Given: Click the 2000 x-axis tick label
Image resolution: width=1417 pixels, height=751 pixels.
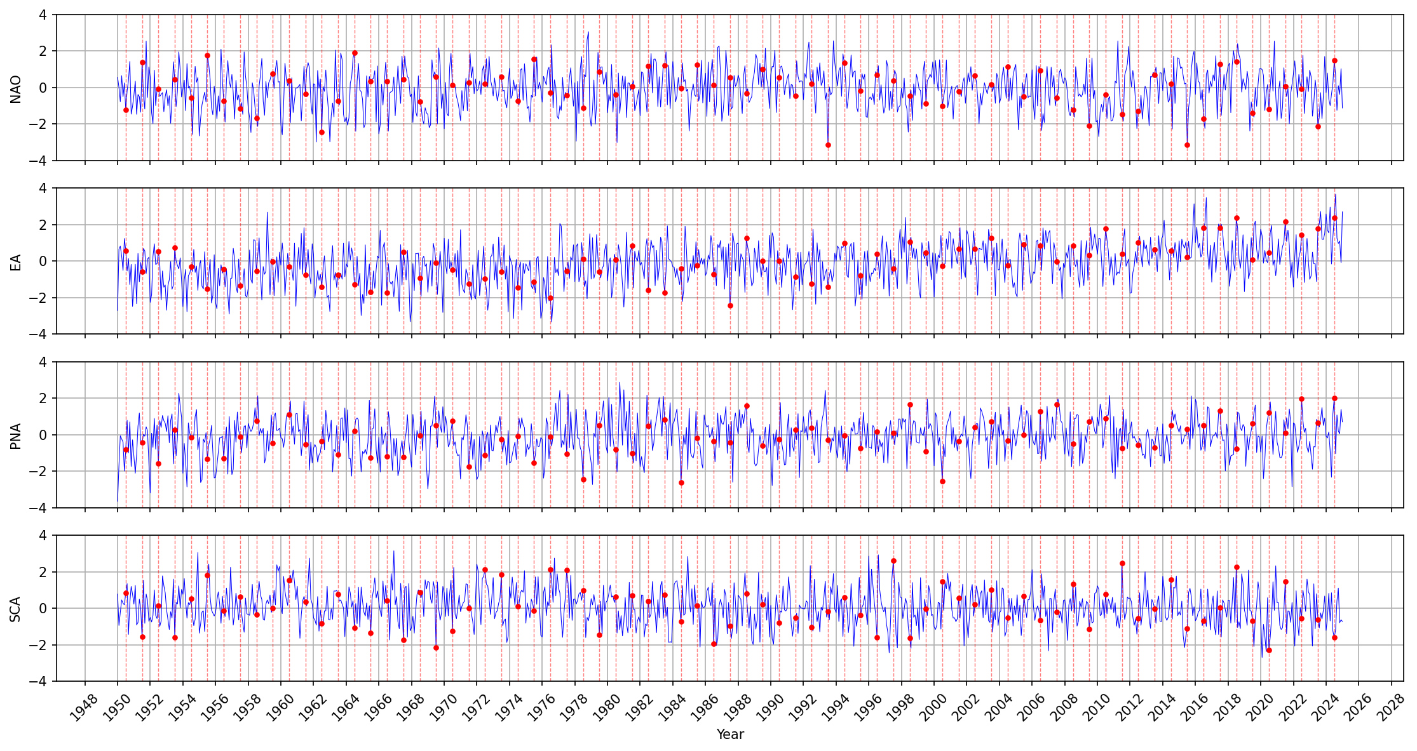Looking at the screenshot, I should [x=932, y=708].
